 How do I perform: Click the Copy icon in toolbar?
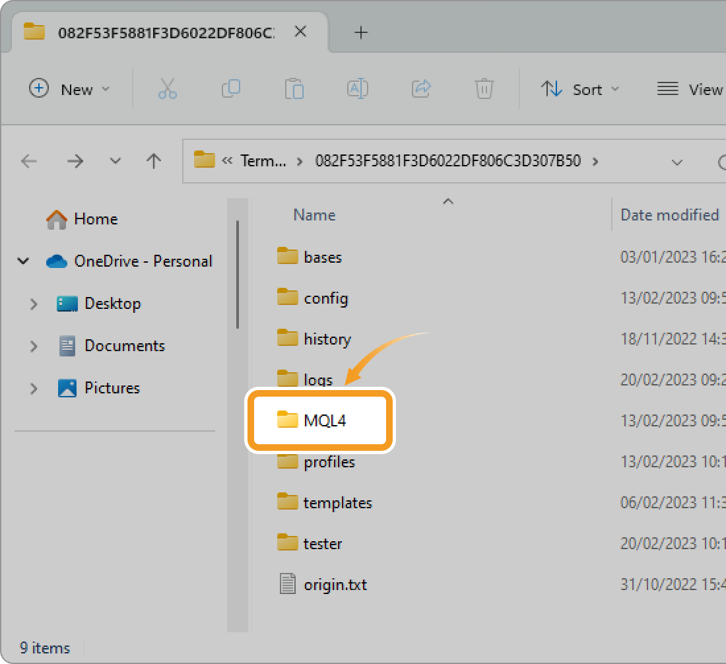click(x=230, y=89)
